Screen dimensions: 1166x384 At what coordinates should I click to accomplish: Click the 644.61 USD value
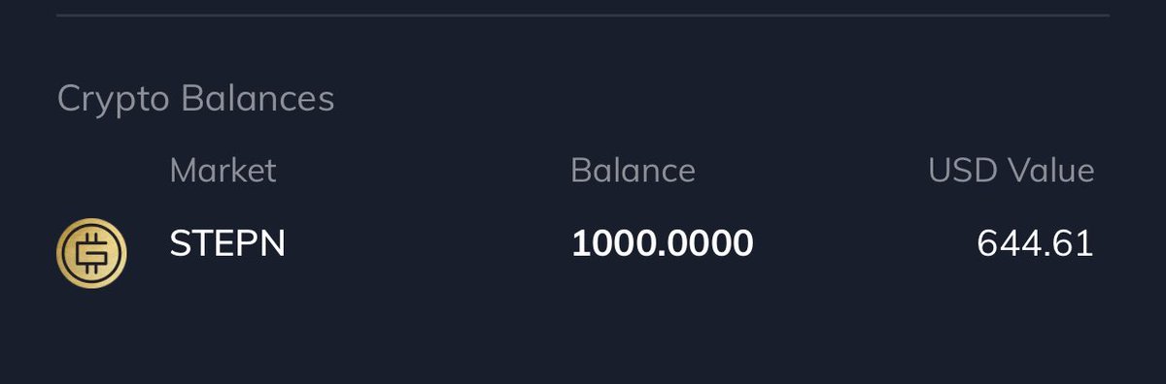tap(1036, 243)
